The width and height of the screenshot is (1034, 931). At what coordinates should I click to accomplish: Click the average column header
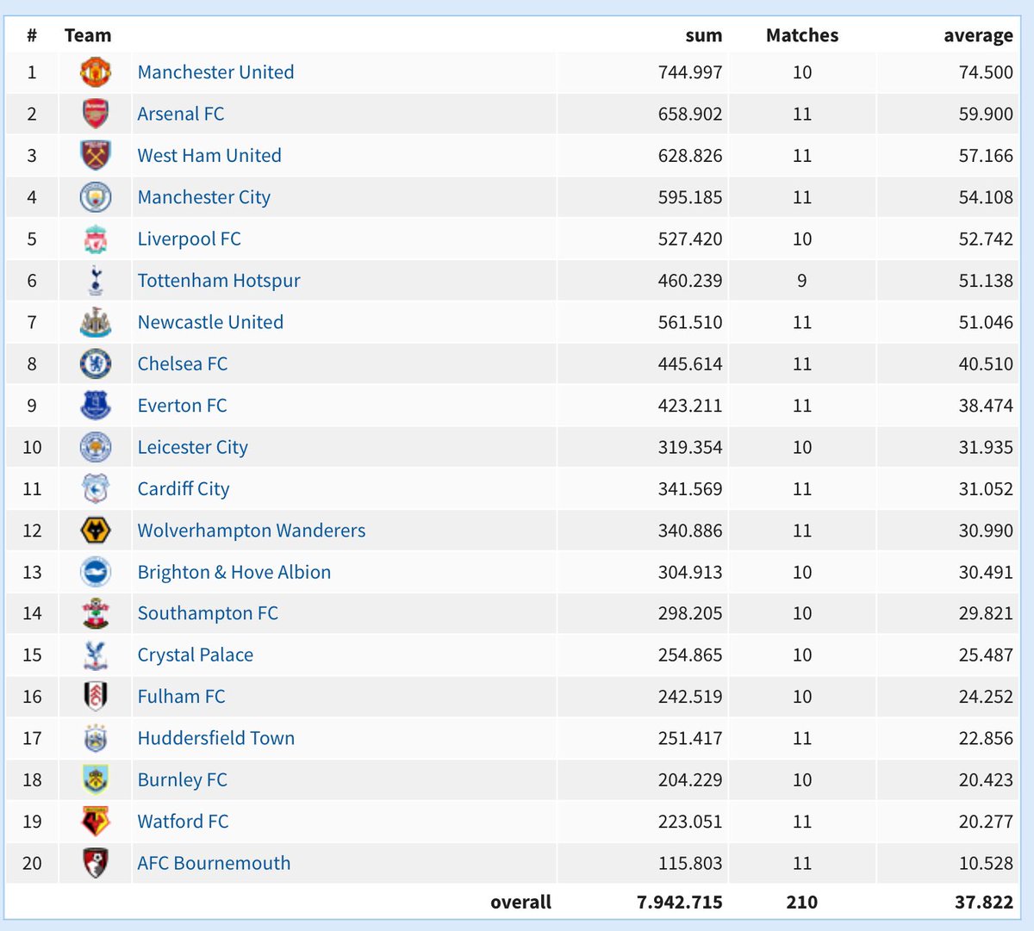tap(978, 35)
